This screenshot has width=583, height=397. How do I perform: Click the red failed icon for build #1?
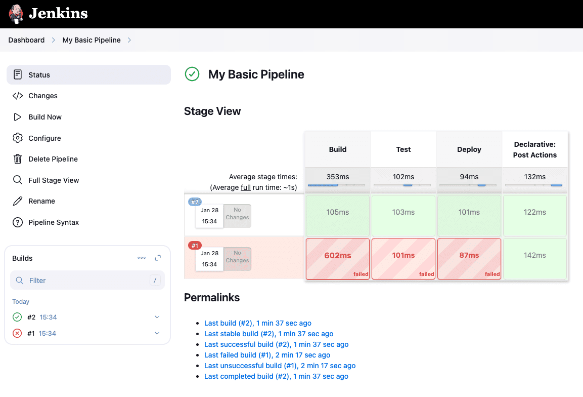(x=17, y=333)
